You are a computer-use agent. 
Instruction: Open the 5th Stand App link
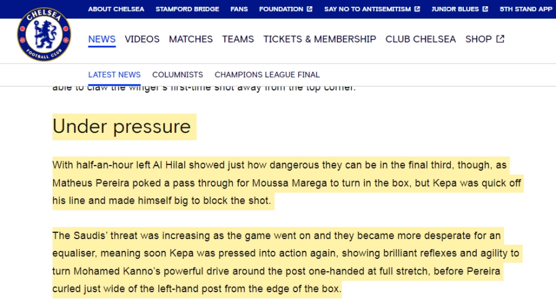(x=526, y=9)
